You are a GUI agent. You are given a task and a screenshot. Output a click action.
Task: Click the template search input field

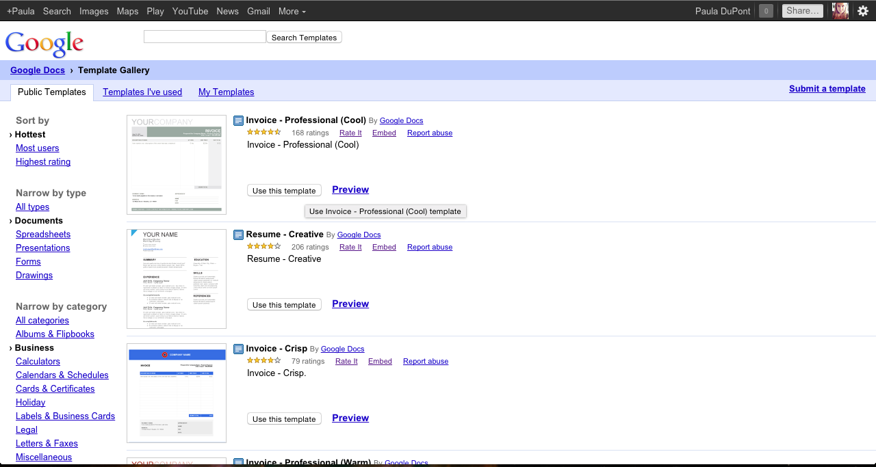205,37
